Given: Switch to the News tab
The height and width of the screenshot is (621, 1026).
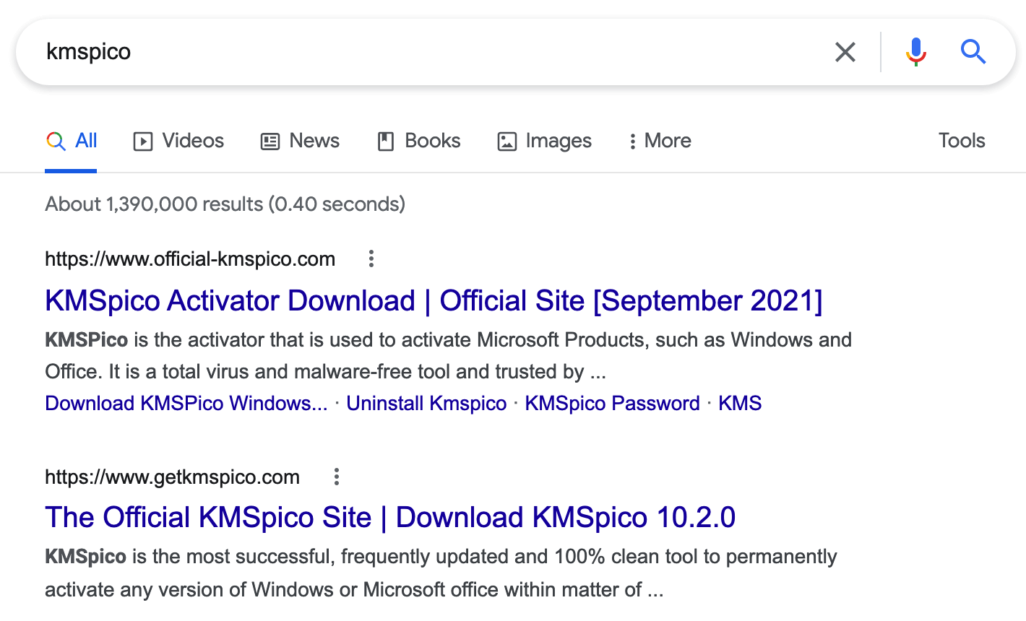Looking at the screenshot, I should 300,141.
